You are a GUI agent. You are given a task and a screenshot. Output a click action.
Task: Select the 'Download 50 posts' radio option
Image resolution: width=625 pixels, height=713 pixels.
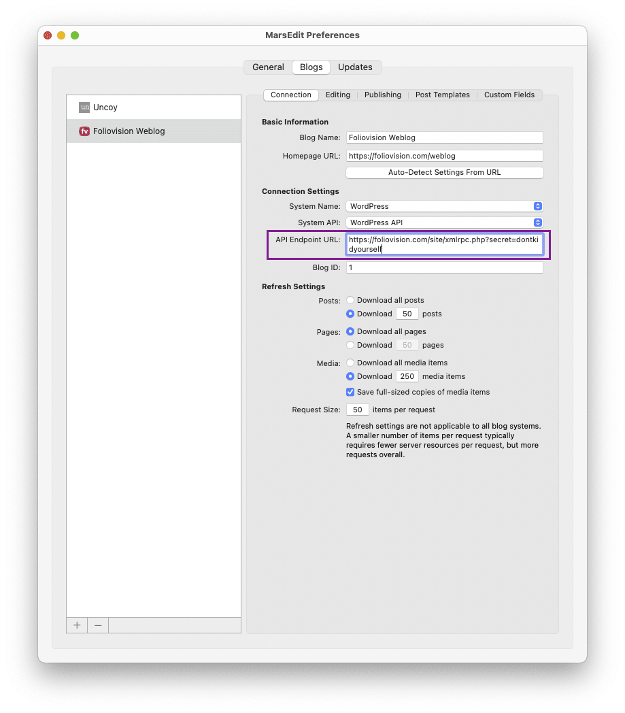click(x=350, y=314)
